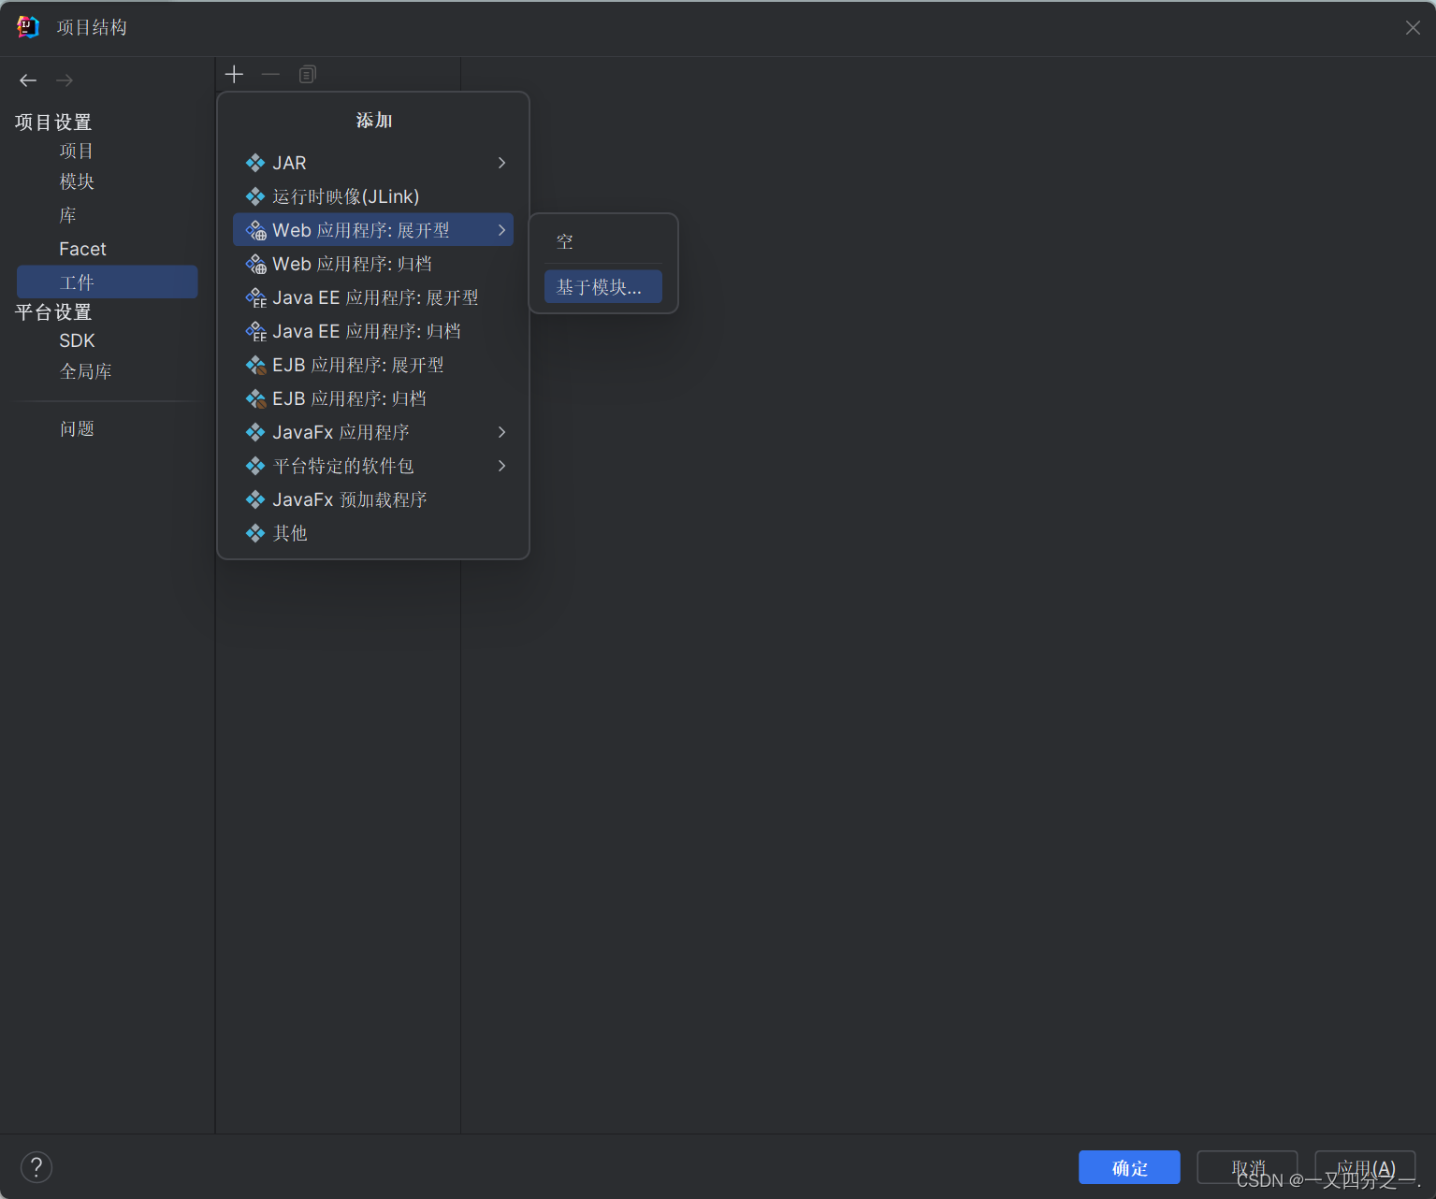Expand the JAR submenu arrow

tap(502, 163)
